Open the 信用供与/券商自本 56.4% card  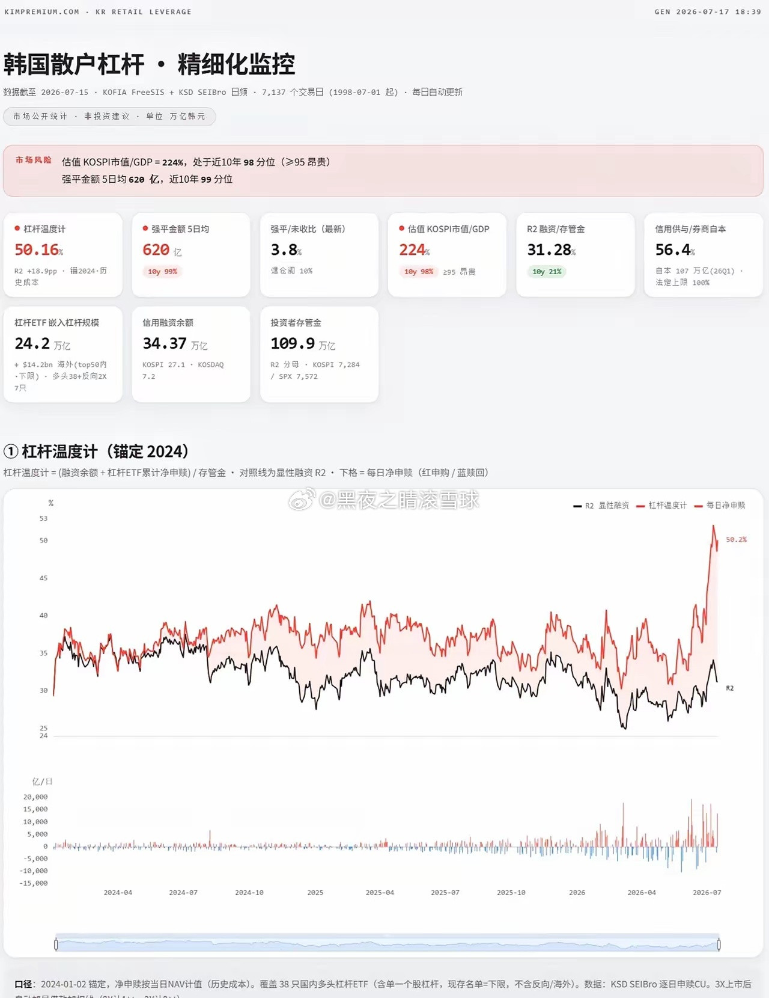pyautogui.click(x=704, y=255)
